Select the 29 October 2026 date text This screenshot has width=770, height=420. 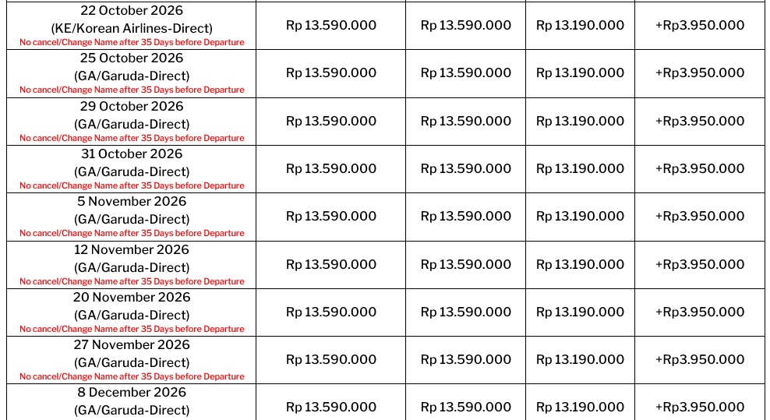tap(132, 106)
